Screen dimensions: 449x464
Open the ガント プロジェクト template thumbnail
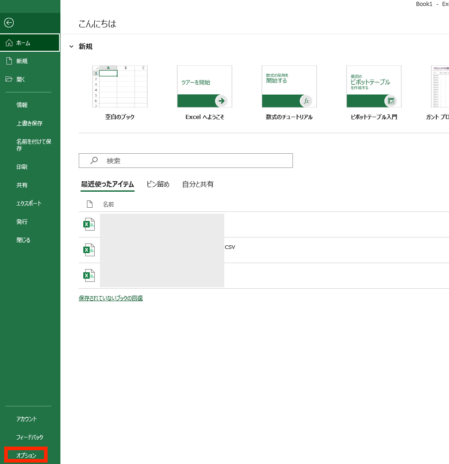440,86
